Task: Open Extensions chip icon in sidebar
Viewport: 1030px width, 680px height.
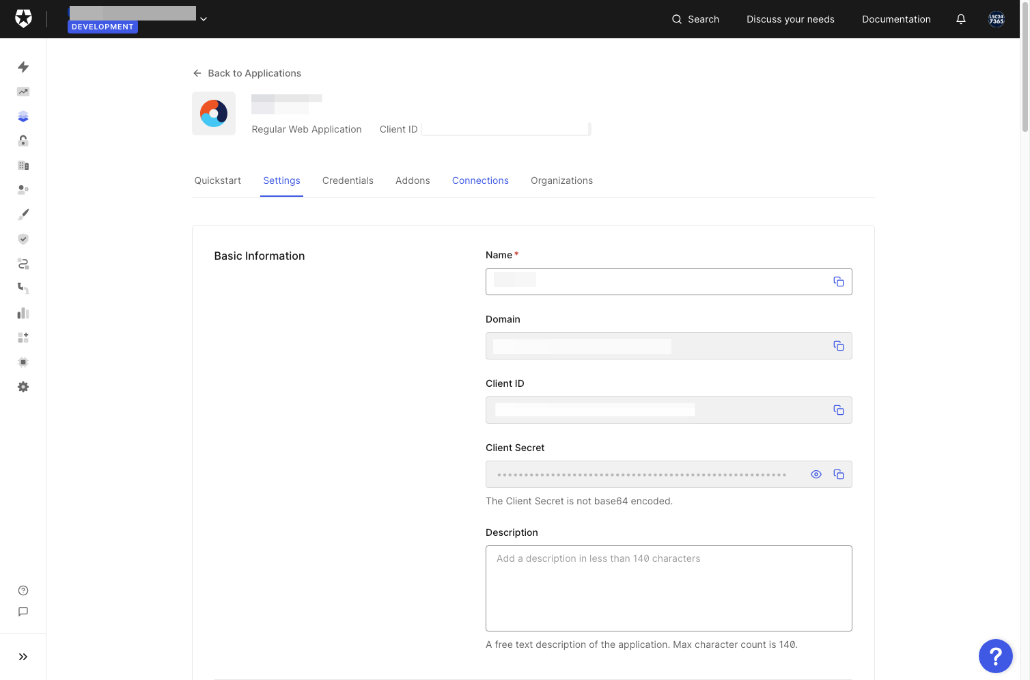Action: click(23, 362)
